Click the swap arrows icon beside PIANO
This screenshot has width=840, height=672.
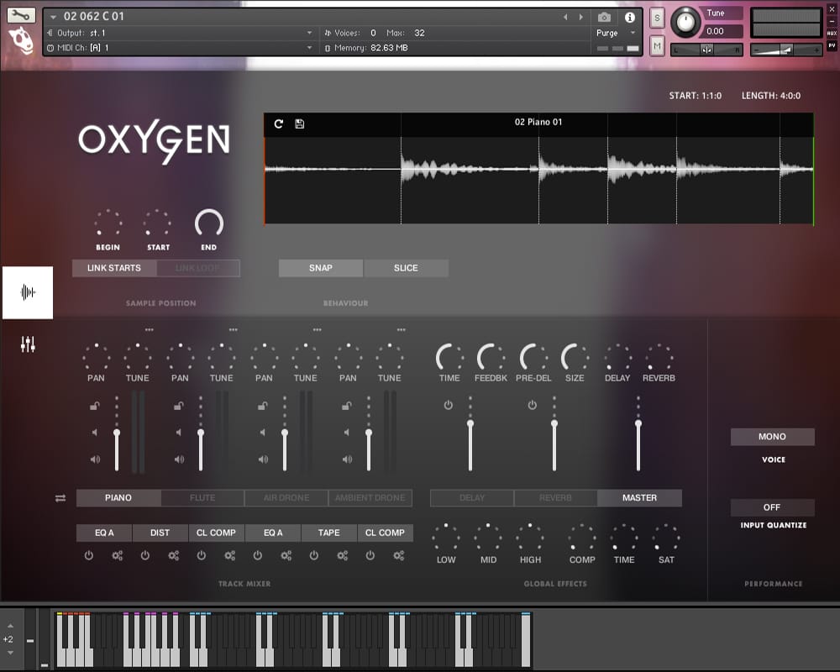[60, 498]
